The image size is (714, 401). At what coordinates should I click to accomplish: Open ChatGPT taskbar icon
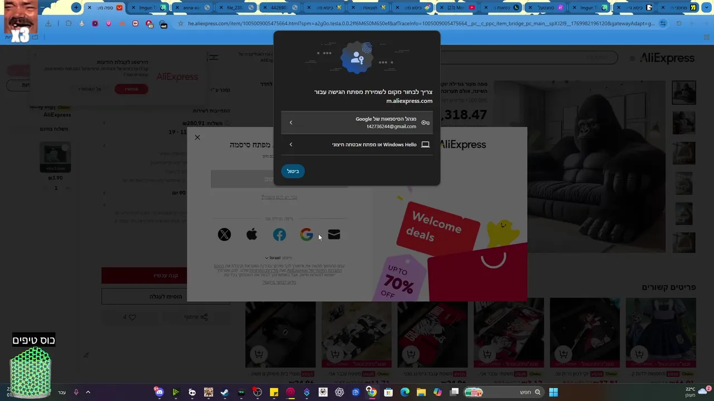click(x=339, y=393)
